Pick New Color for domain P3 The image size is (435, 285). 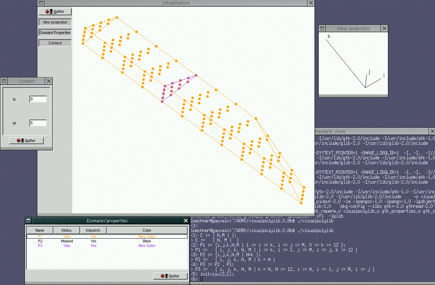coord(147,246)
